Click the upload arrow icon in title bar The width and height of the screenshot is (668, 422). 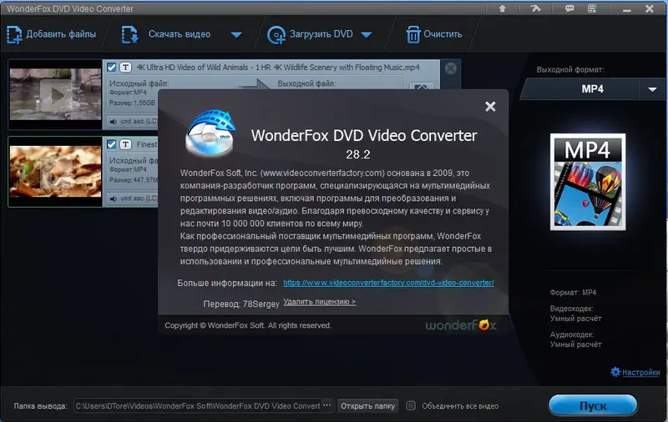click(x=503, y=8)
